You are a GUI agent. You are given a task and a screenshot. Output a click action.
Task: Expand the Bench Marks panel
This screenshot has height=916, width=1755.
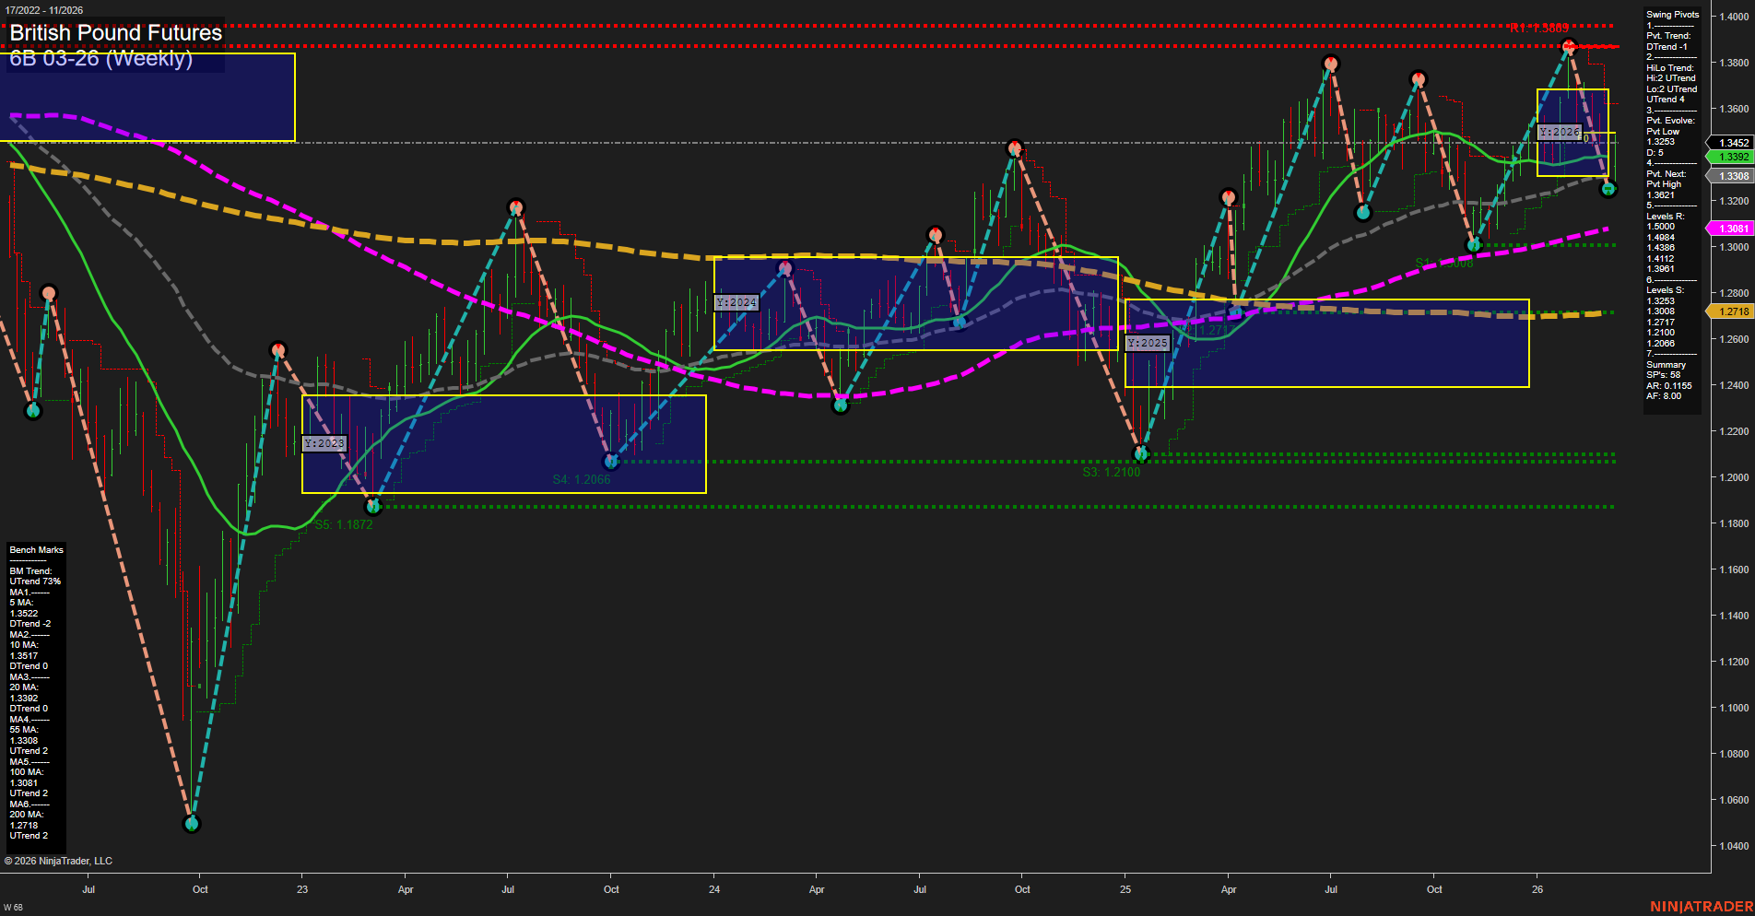pos(35,549)
